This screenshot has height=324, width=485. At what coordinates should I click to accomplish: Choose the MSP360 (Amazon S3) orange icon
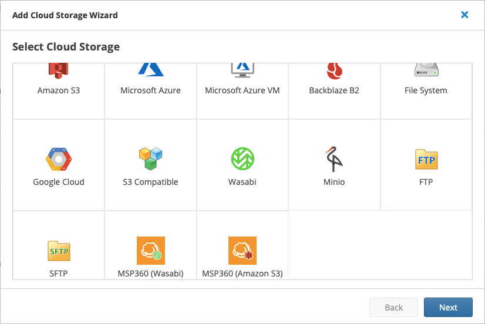(x=242, y=251)
